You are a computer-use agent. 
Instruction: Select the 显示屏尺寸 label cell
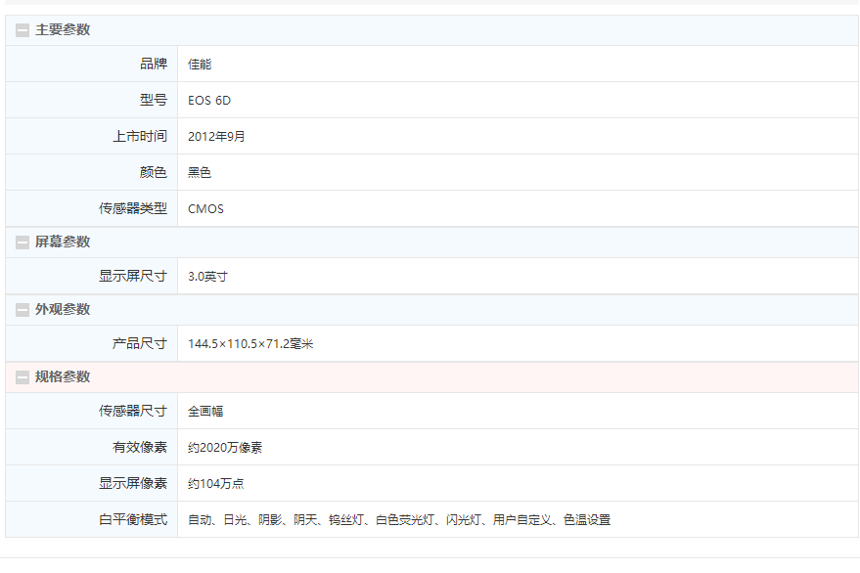pyautogui.click(x=92, y=276)
